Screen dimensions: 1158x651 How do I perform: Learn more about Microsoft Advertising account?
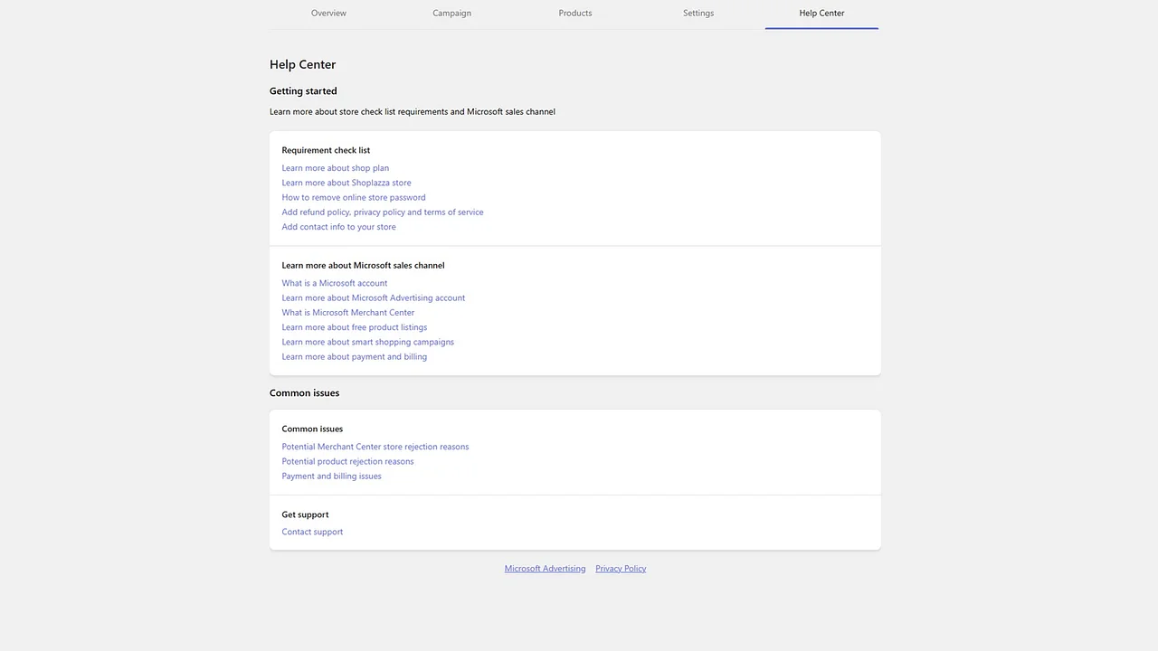click(x=373, y=297)
